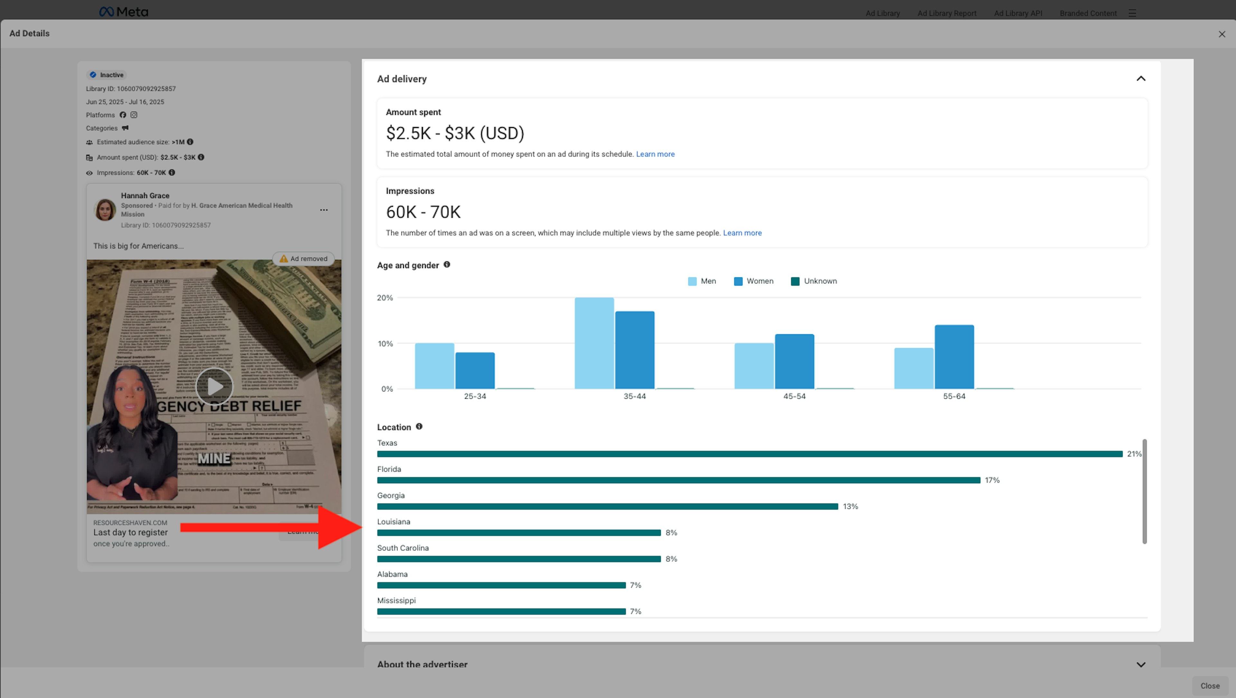Expand the About the advertiser section

pos(1141,665)
